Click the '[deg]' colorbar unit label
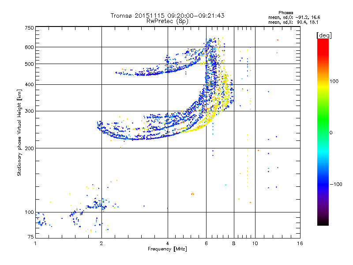 tap(324, 35)
